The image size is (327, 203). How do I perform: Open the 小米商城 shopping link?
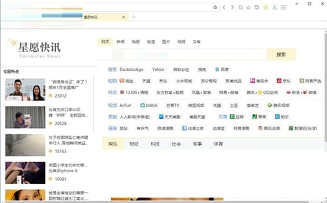(184, 81)
